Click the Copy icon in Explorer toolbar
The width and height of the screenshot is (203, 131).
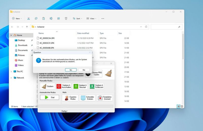coord(36,19)
